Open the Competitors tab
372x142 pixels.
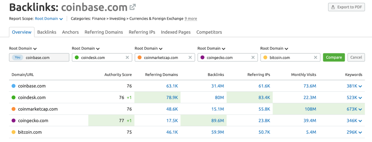[209, 32]
